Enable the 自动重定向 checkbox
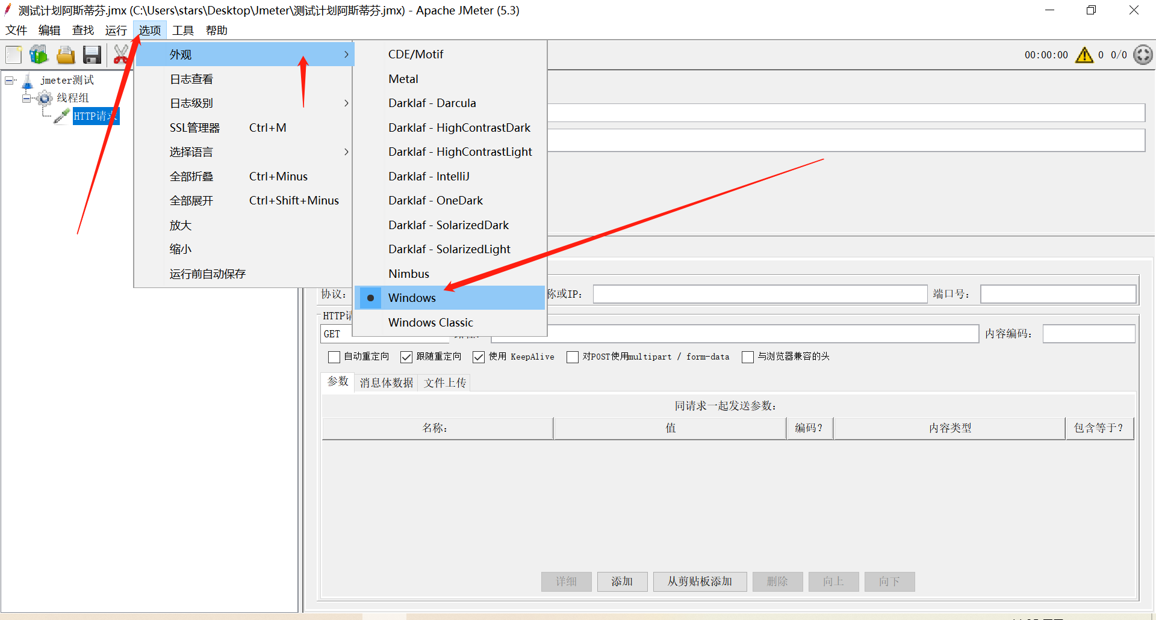1156x620 pixels. coord(335,357)
